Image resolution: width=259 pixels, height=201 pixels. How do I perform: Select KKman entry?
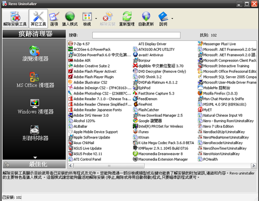click(x=141, y=137)
